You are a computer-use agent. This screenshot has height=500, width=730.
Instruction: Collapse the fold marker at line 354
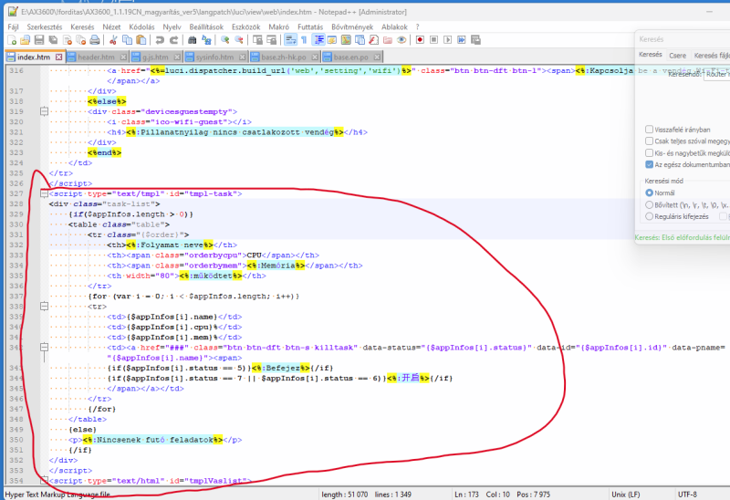[x=44, y=480]
